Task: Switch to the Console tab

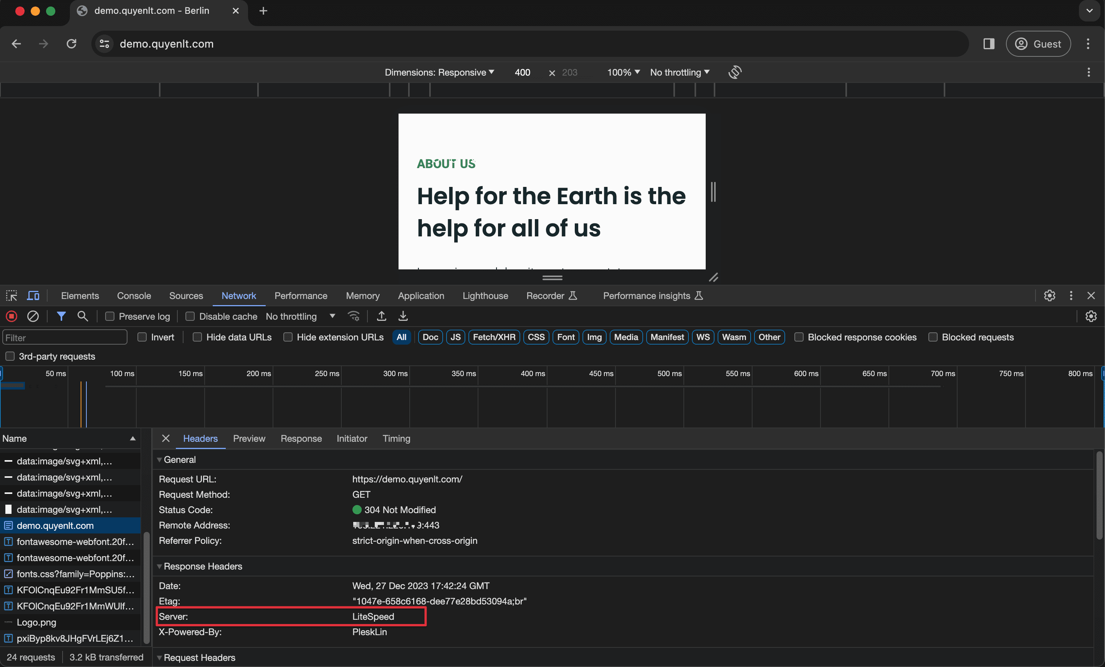Action: point(134,296)
